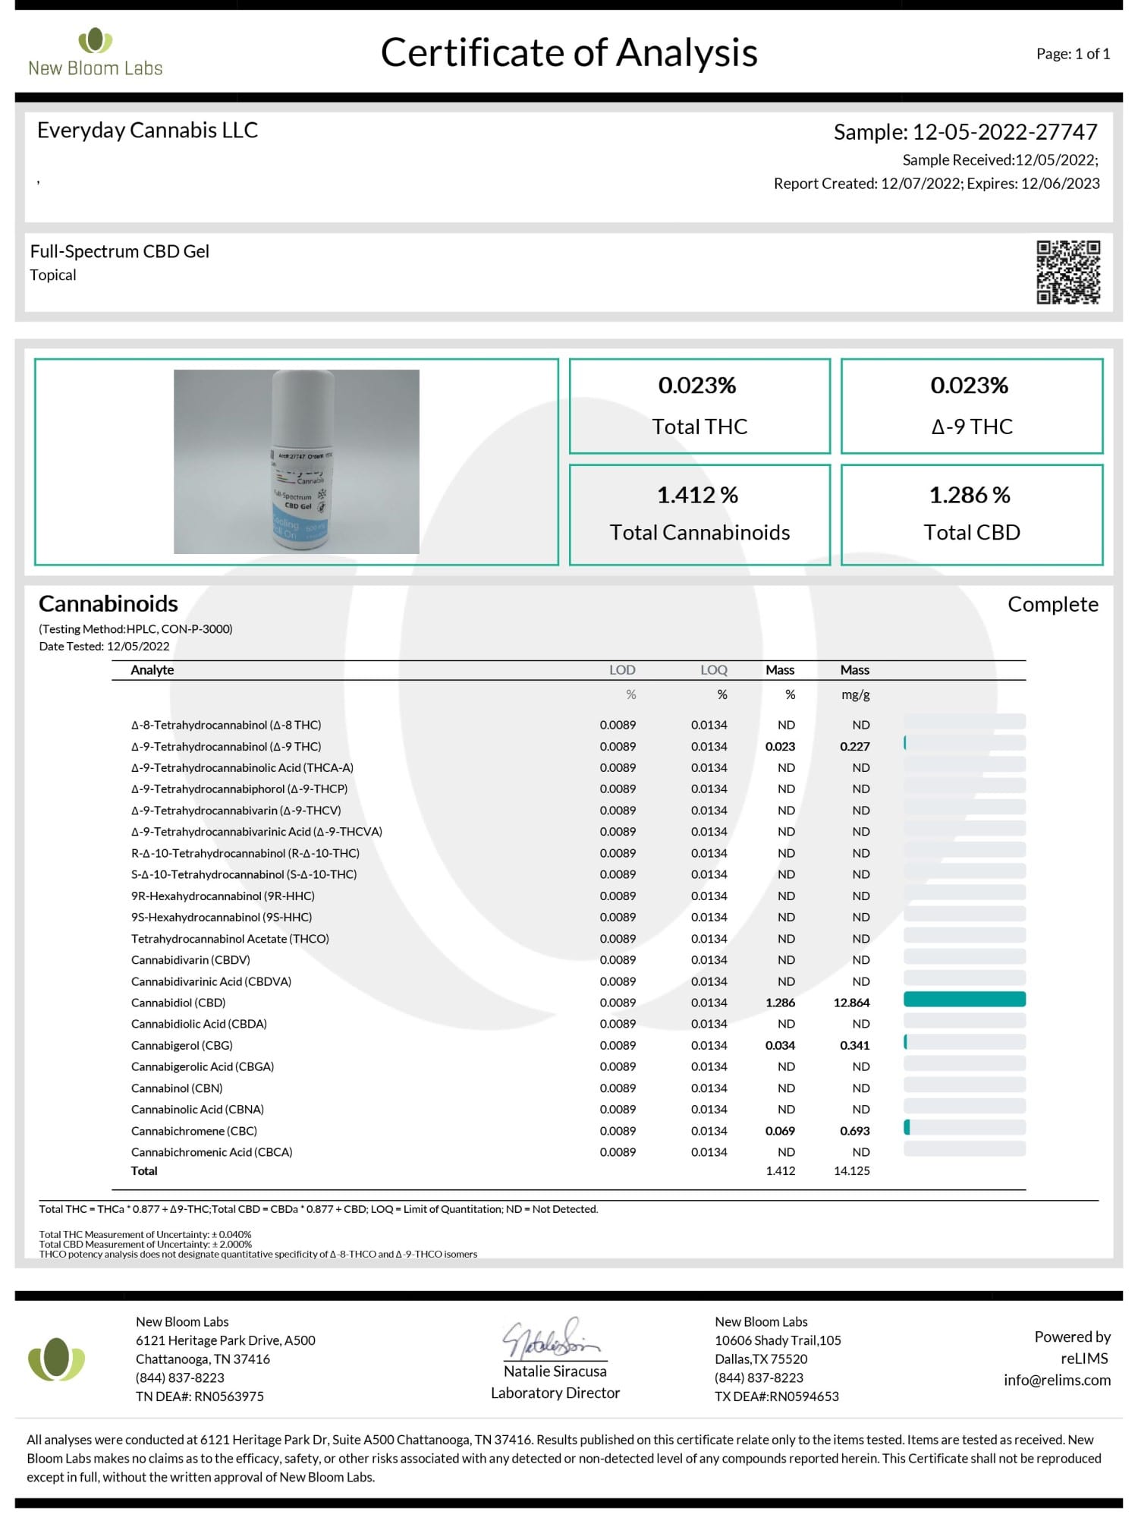This screenshot has width=1138, height=1524.
Task: Click the 'TN DEA#: RN0563975' text
Action: click(x=200, y=1396)
